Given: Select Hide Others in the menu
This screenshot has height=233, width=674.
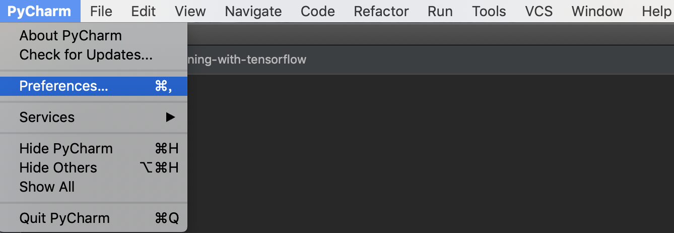Looking at the screenshot, I should 94,167.
